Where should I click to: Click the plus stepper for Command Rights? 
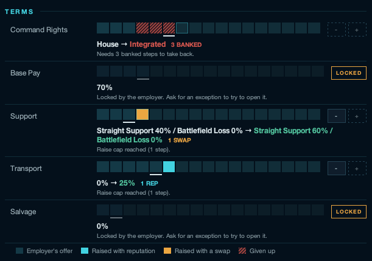(x=357, y=30)
